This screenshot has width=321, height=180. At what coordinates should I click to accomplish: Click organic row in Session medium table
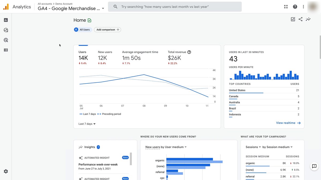point(272,163)
